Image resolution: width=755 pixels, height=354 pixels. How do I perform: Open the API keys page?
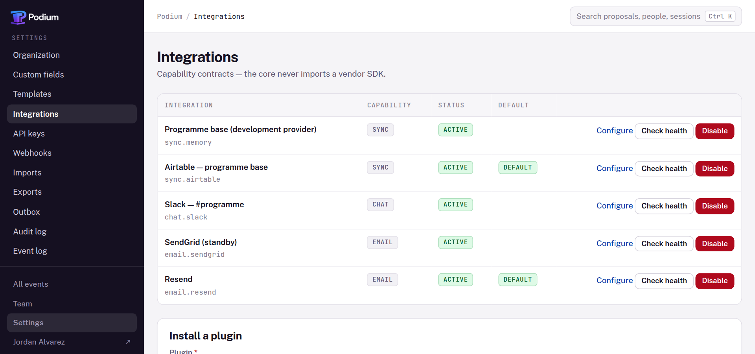[72, 134]
